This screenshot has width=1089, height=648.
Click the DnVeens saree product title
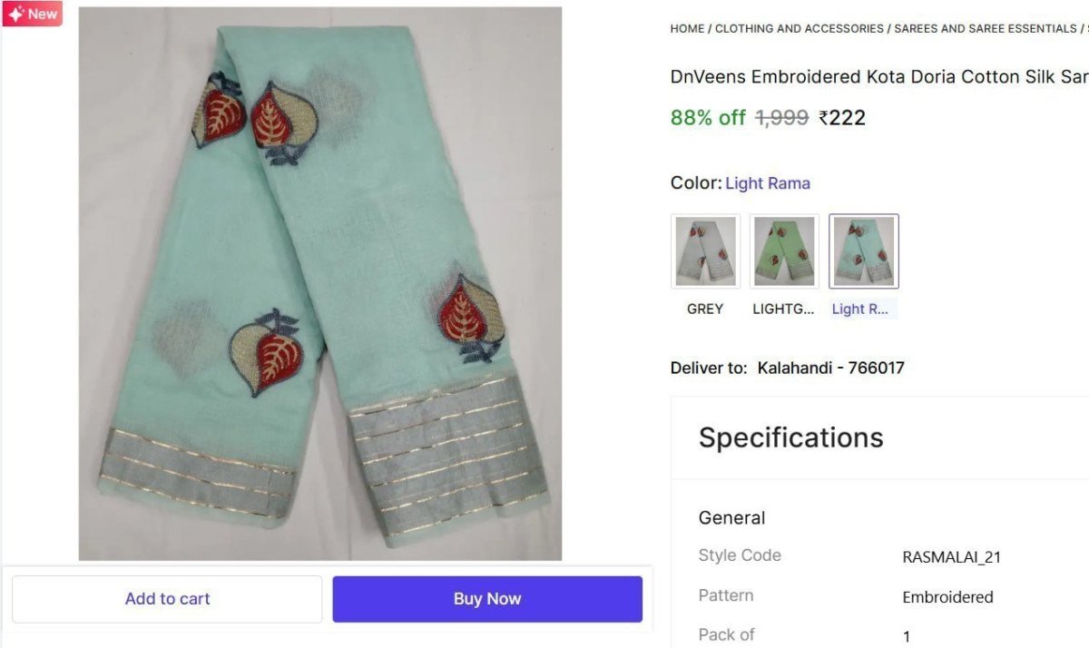(x=876, y=76)
